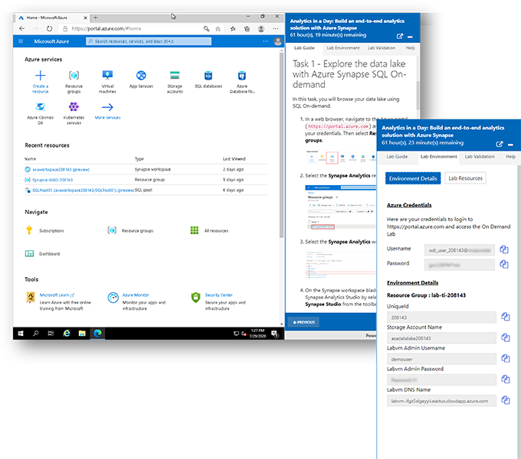Screen dimensions: 521x459
Task: Go back in the browser
Action: click(22, 28)
